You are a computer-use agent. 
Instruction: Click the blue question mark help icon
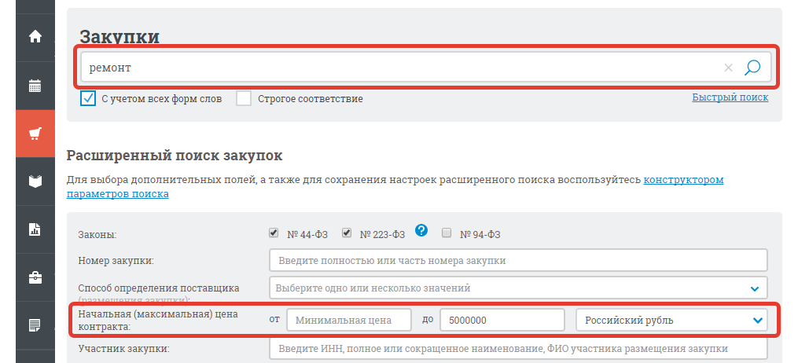421,230
